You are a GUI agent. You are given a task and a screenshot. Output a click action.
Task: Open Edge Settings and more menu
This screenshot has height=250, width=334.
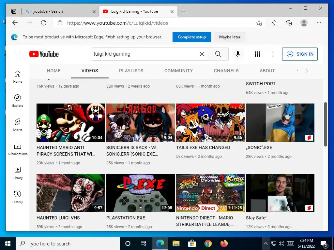pyautogui.click(x=319, y=23)
